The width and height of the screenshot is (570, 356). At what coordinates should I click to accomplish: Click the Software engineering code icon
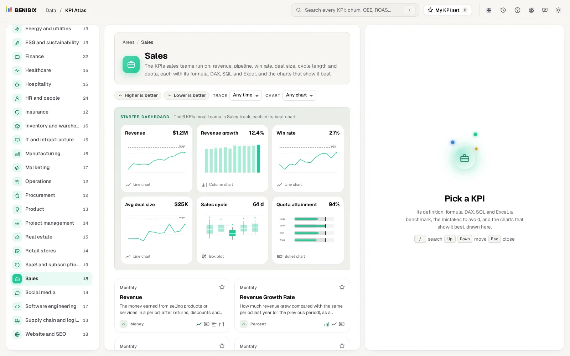coord(17,307)
